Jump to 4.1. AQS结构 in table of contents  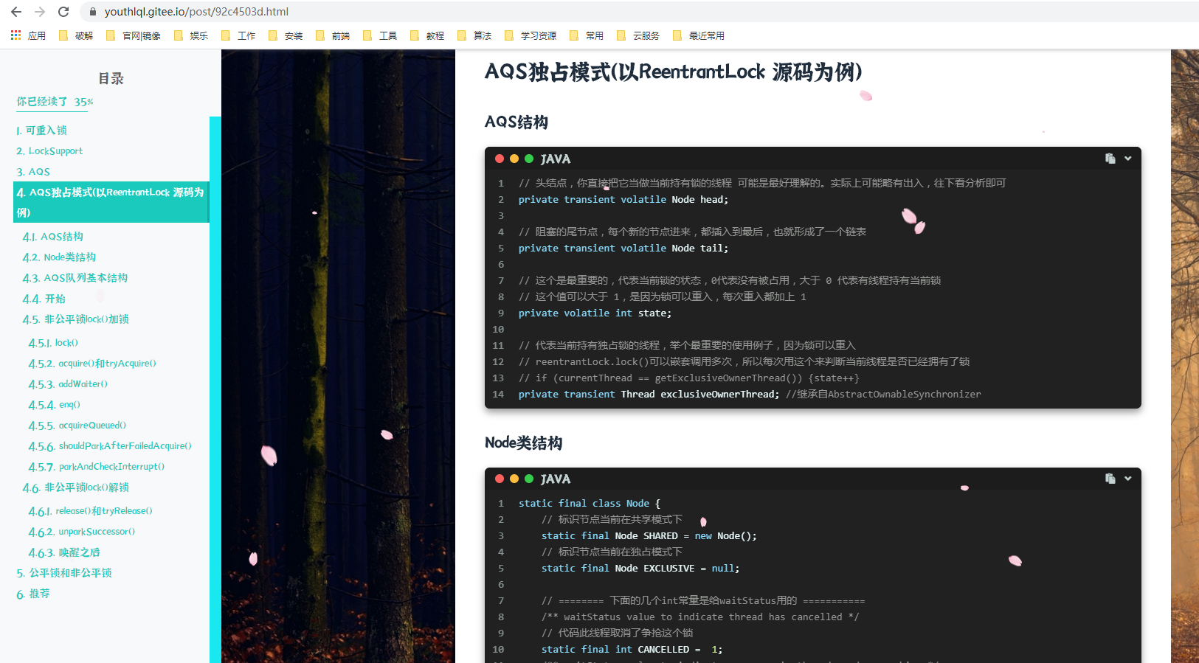52,237
